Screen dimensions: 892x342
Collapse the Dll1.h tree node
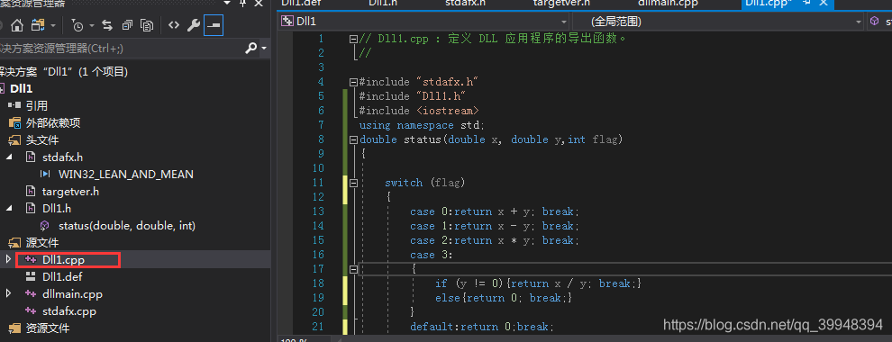[9, 209]
